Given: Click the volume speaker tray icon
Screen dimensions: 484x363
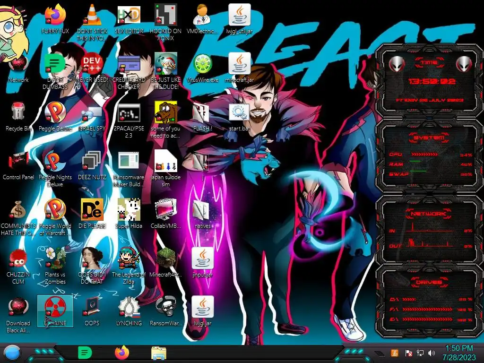Looking at the screenshot, I should click(432, 353).
